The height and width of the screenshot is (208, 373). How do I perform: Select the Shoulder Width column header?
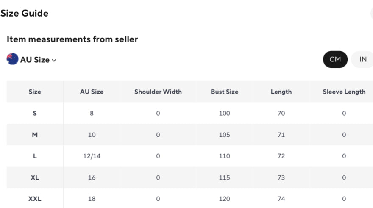click(158, 92)
